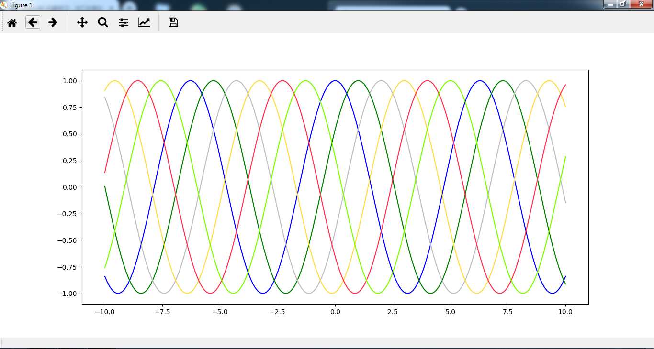Go forward to next view
654x349 pixels.
tap(53, 22)
